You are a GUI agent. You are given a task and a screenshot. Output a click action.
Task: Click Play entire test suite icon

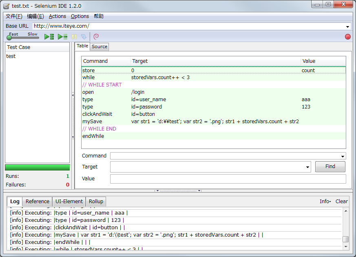[x=49, y=37]
